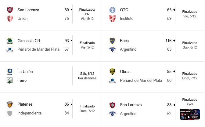Screen dimensions: 205x127
Task: Click the Platense team logo
Action: pos(9,104)
